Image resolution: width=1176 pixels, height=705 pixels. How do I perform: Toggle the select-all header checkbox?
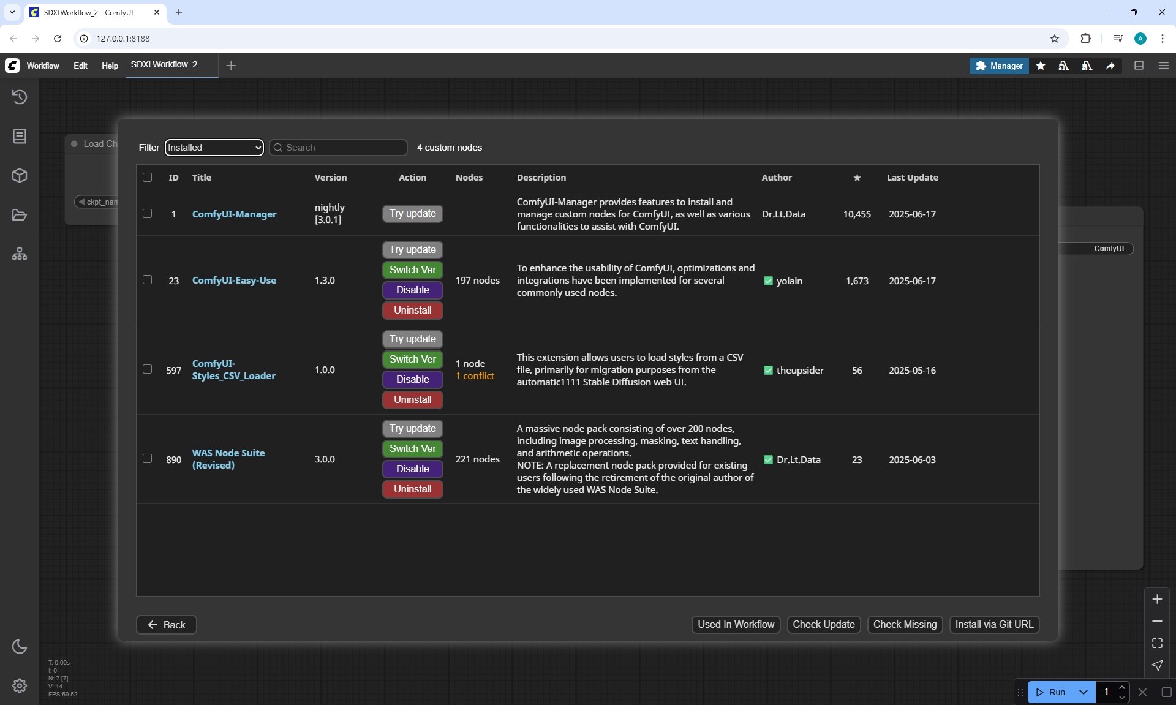click(147, 178)
